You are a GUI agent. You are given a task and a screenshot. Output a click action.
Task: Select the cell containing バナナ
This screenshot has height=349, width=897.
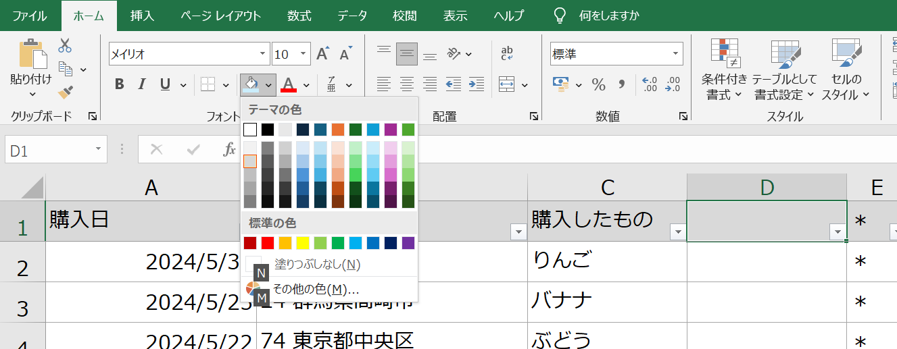click(x=607, y=302)
